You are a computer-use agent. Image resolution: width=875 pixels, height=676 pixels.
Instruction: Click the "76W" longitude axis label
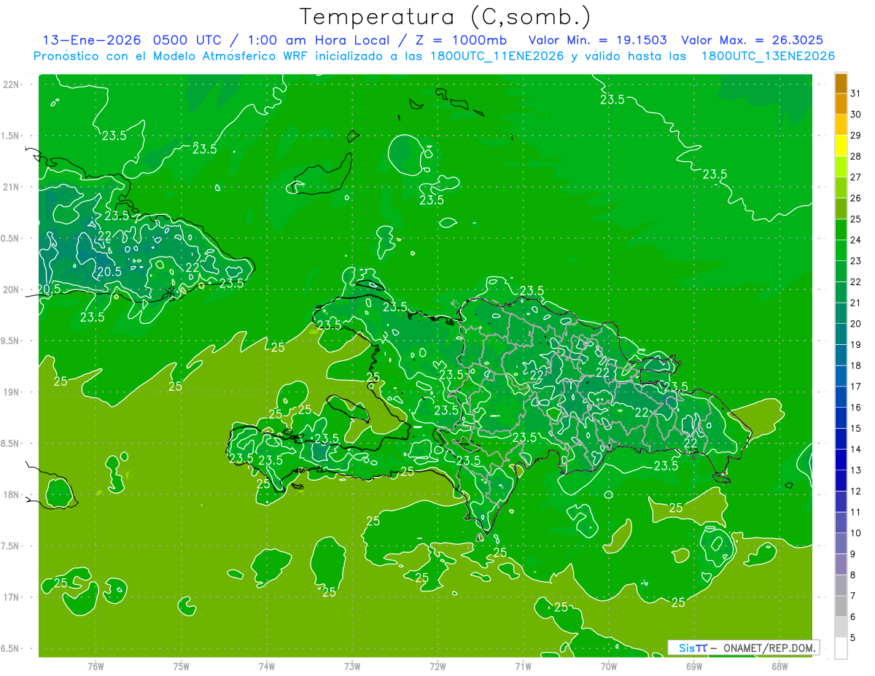(96, 667)
